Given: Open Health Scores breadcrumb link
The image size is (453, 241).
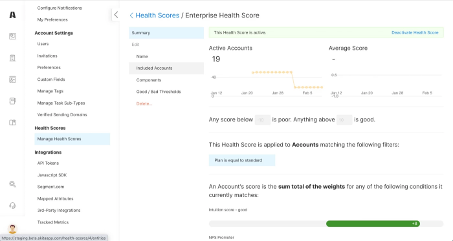Looking at the screenshot, I should [157, 16].
